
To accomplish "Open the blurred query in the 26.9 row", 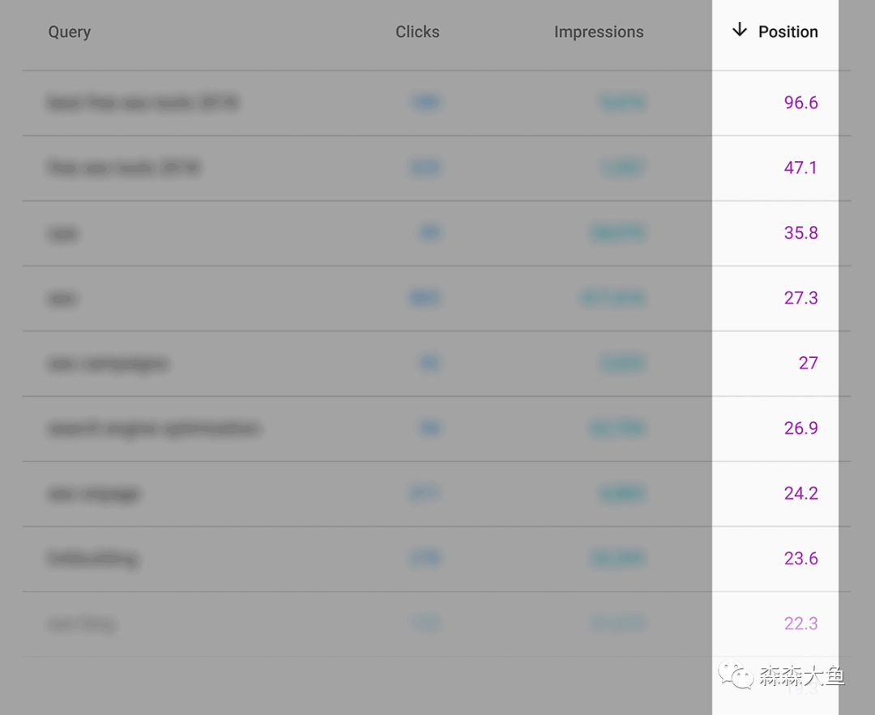I will pos(154,428).
